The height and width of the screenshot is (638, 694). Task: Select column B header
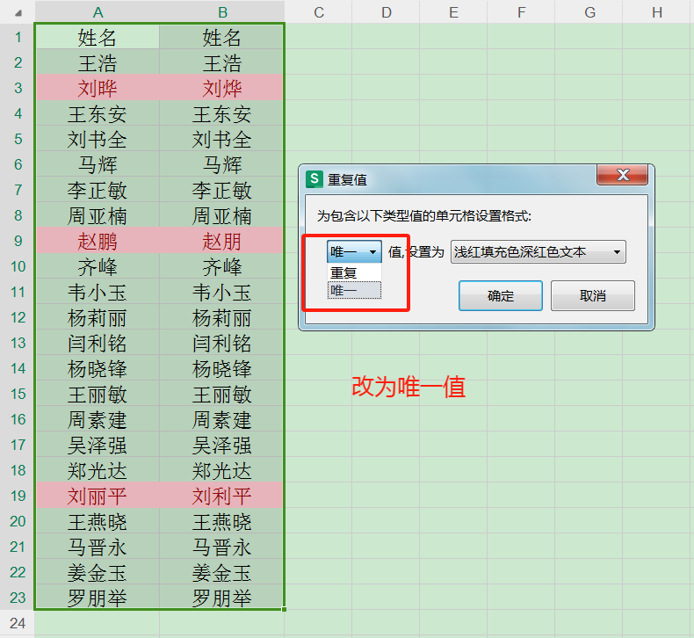(222, 12)
